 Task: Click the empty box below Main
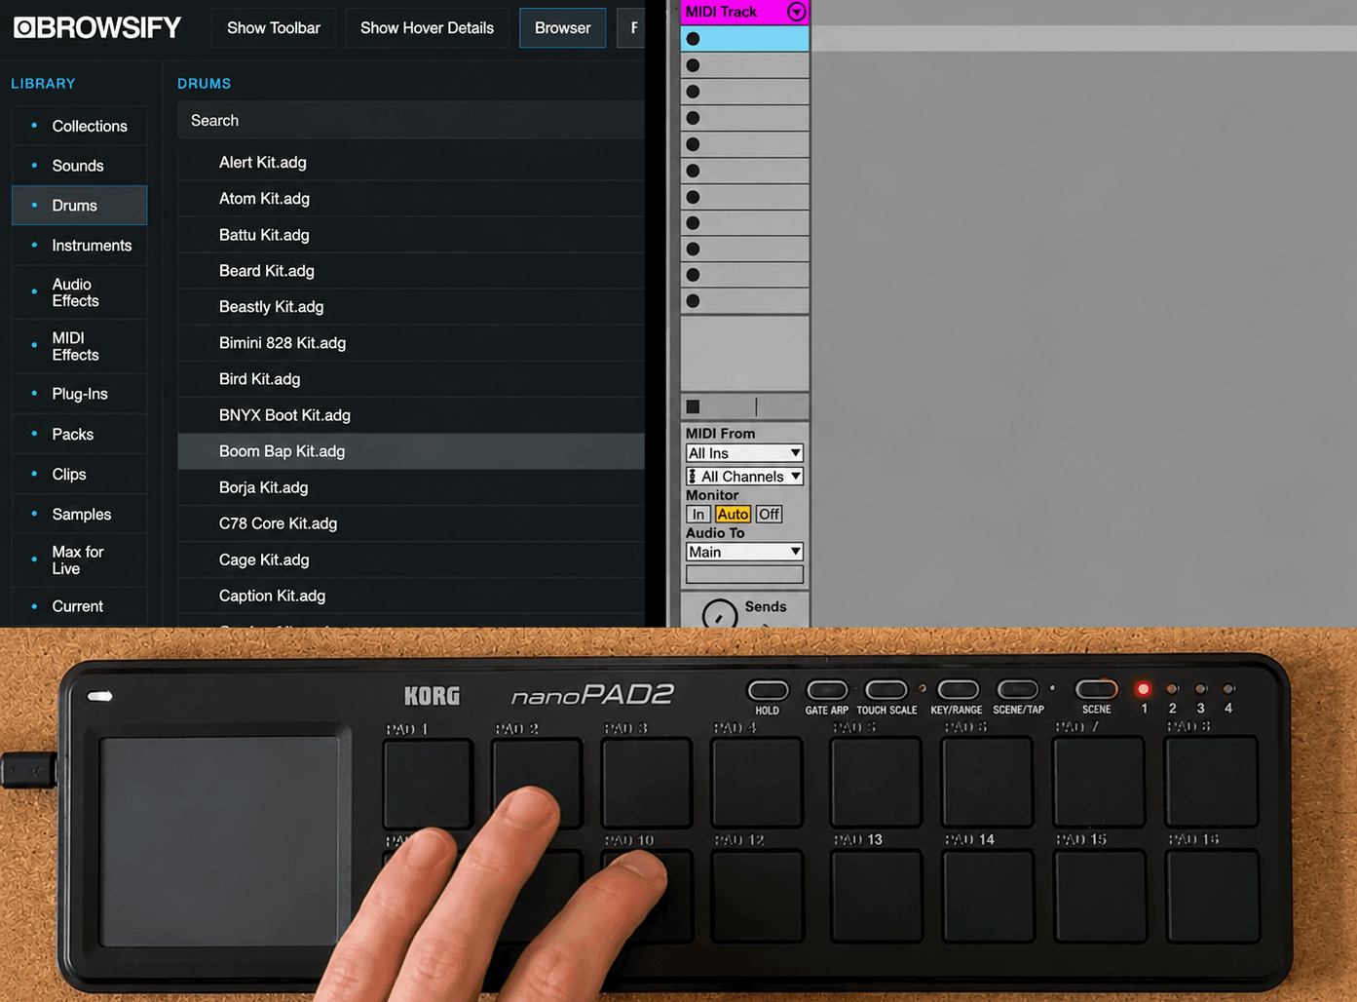744,574
